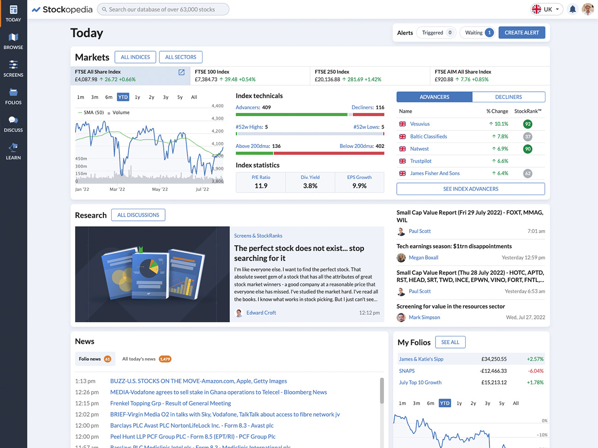Click the Folio news count badge 61
The width and height of the screenshot is (598, 448).
[x=108, y=359]
